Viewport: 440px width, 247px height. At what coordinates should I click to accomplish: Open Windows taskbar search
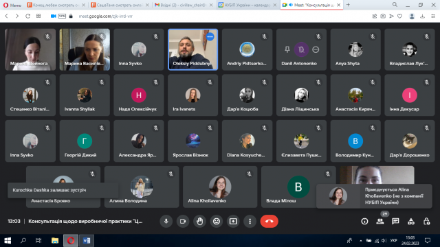coord(23,241)
